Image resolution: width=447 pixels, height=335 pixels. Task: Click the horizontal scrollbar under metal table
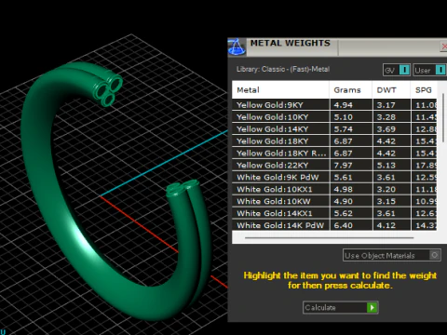329,238
